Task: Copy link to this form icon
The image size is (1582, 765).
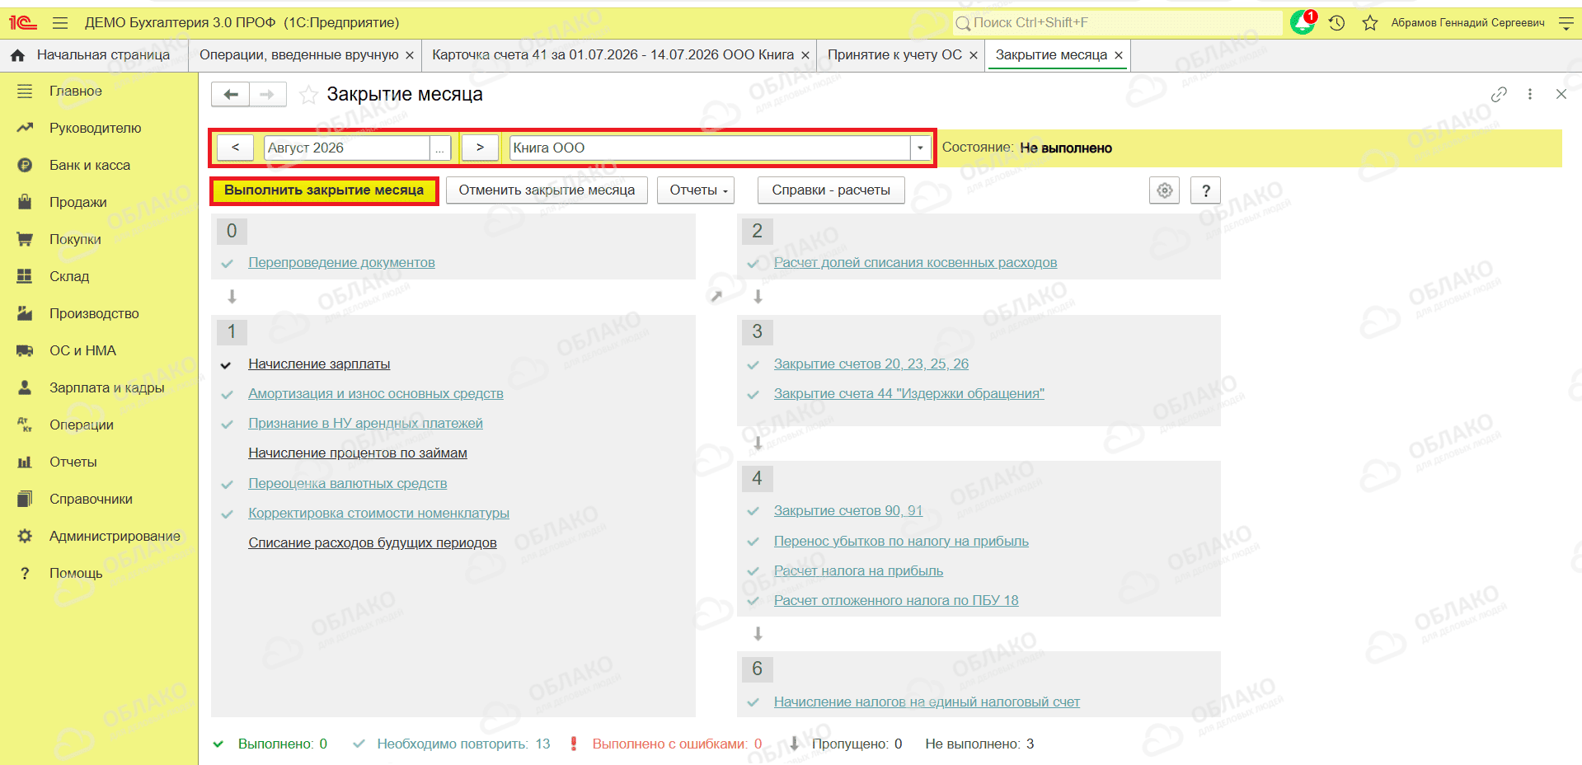Action: click(1499, 94)
